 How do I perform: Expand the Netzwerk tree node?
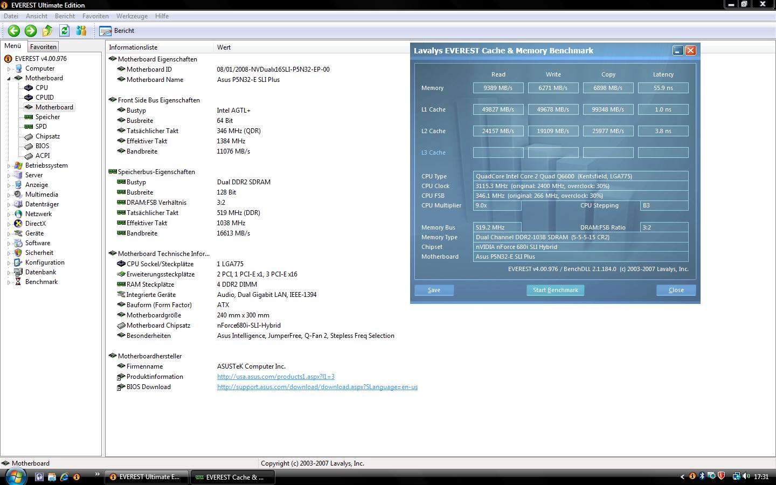9,214
